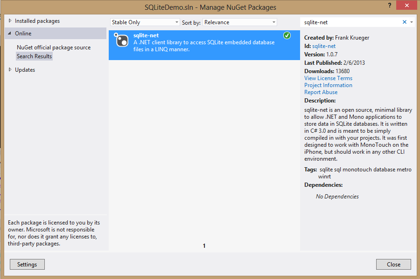
Task: Select the Updates section
Action: 25,70
